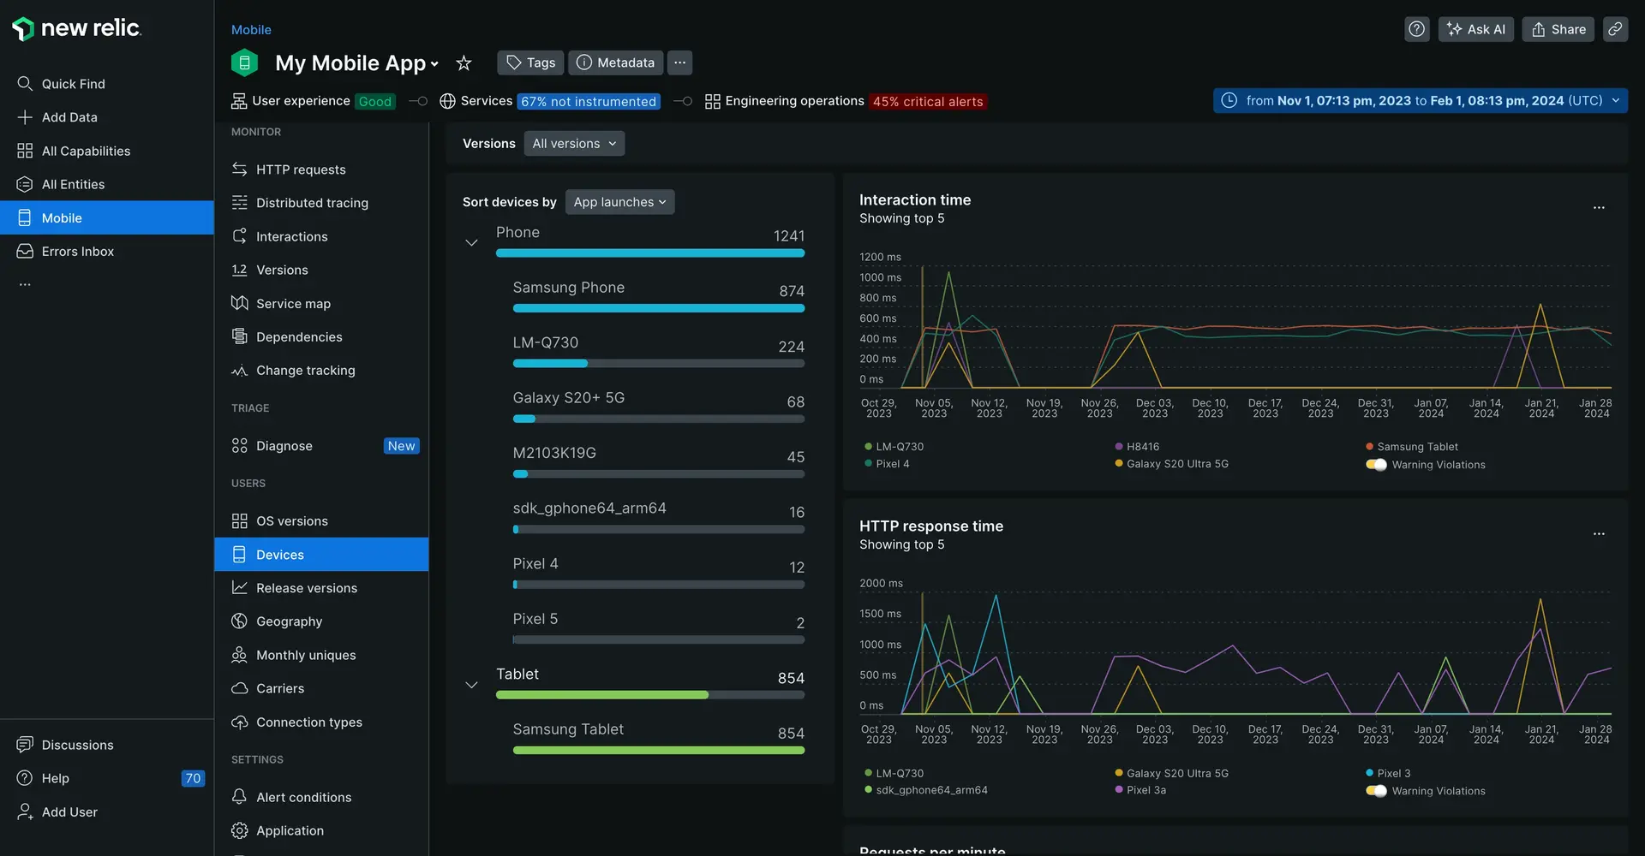Go to Errors Inbox
Screen dimensions: 1645x856
77,252
